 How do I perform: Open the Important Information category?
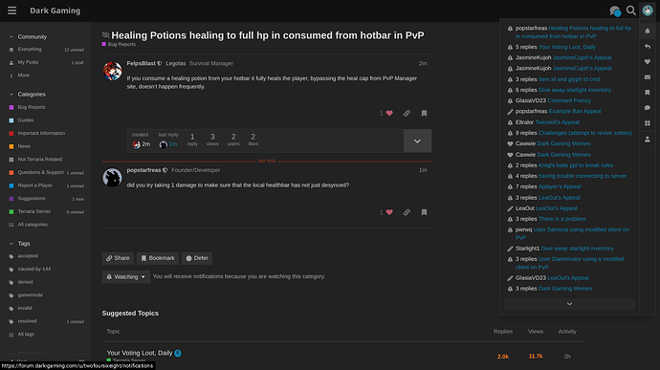(41, 134)
